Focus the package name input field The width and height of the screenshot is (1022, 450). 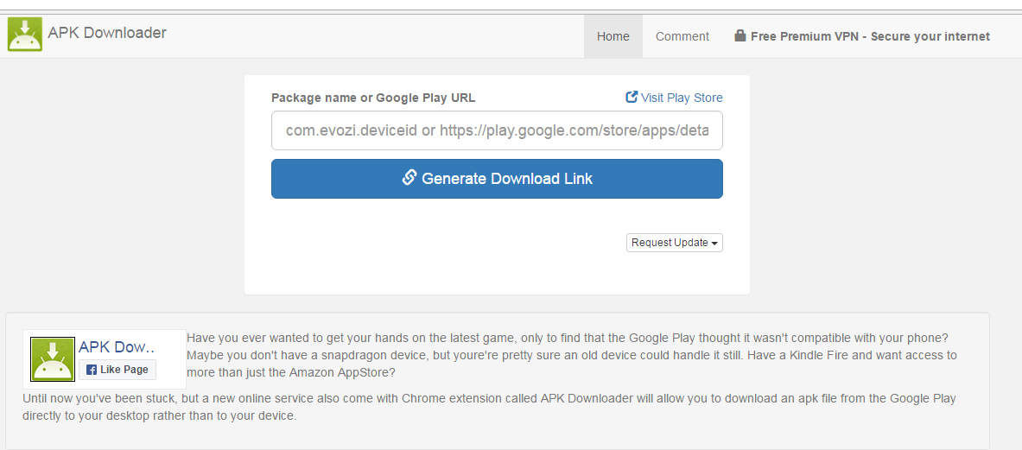tap(497, 130)
